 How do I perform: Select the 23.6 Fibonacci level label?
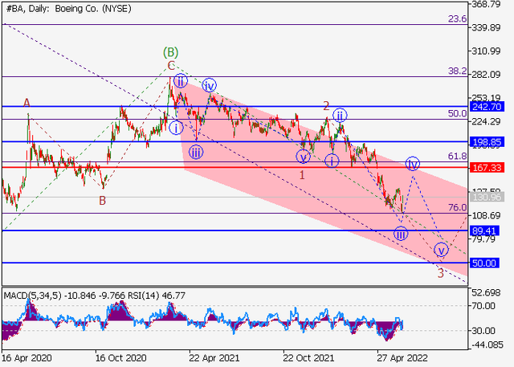457,19
